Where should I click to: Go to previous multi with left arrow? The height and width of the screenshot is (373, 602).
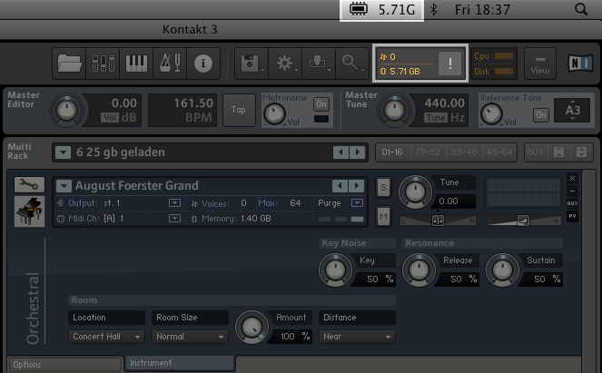(x=340, y=152)
